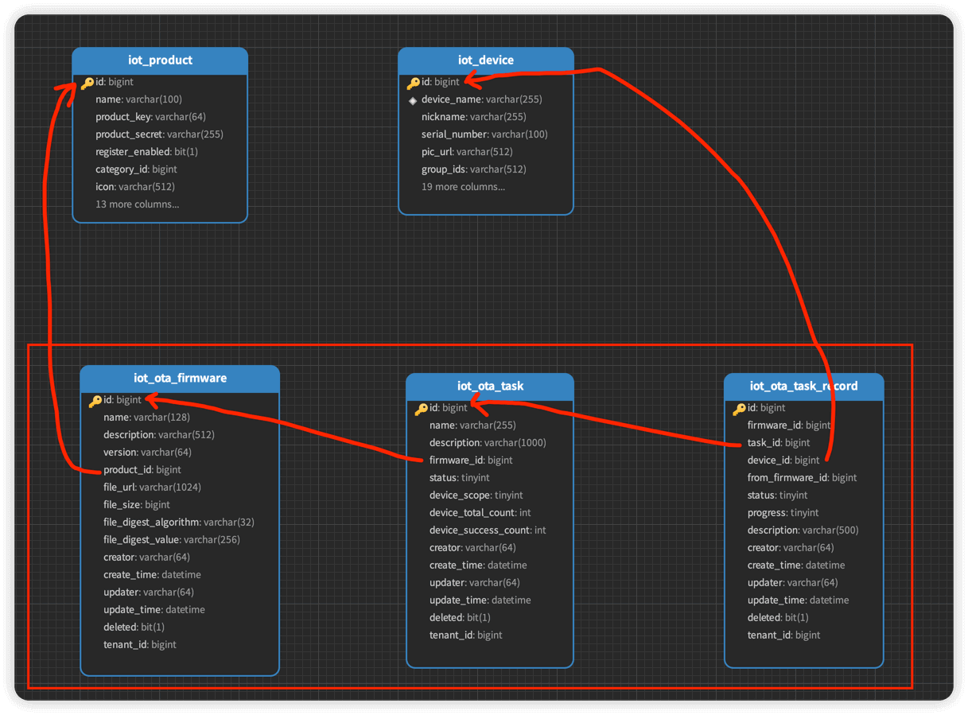Image resolution: width=968 pixels, height=715 pixels.
Task: Select the iot_device table header
Action: [485, 60]
